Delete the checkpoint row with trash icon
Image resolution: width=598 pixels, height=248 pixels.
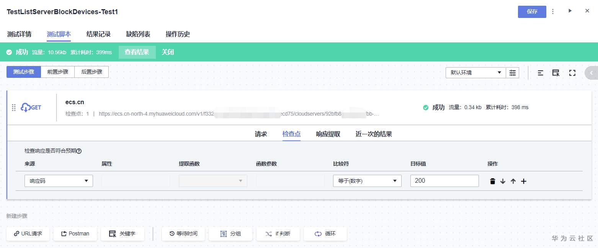pyautogui.click(x=492, y=181)
